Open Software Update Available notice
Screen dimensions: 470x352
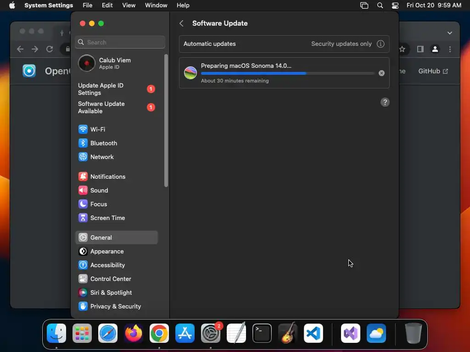(116, 107)
